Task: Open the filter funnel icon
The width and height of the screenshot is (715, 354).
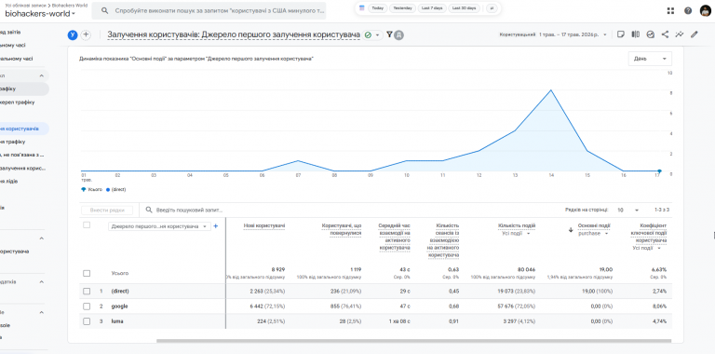Action: pyautogui.click(x=389, y=34)
